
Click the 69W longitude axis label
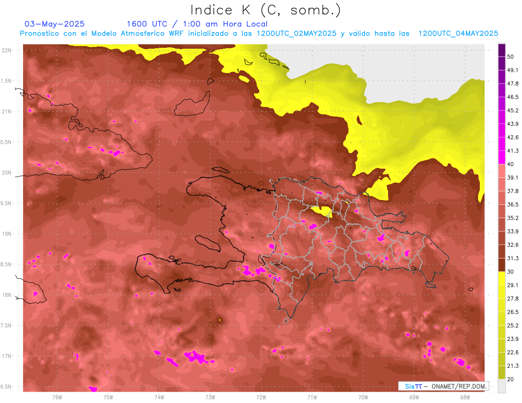click(x=414, y=397)
